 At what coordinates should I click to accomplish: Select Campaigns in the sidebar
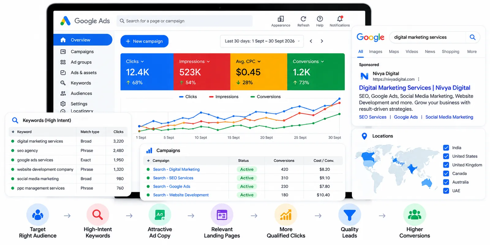(83, 51)
